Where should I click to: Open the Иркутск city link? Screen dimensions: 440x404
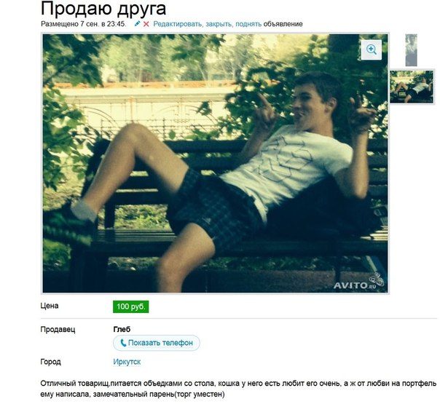127,362
